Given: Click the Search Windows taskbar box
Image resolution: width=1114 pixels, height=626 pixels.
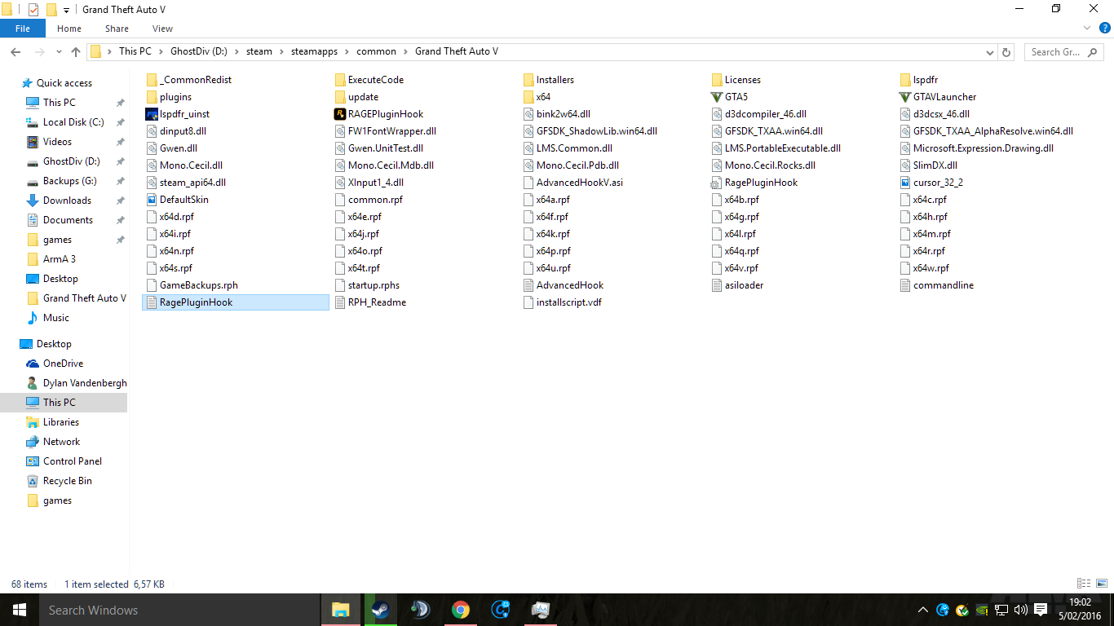Looking at the screenshot, I should pyautogui.click(x=178, y=610).
